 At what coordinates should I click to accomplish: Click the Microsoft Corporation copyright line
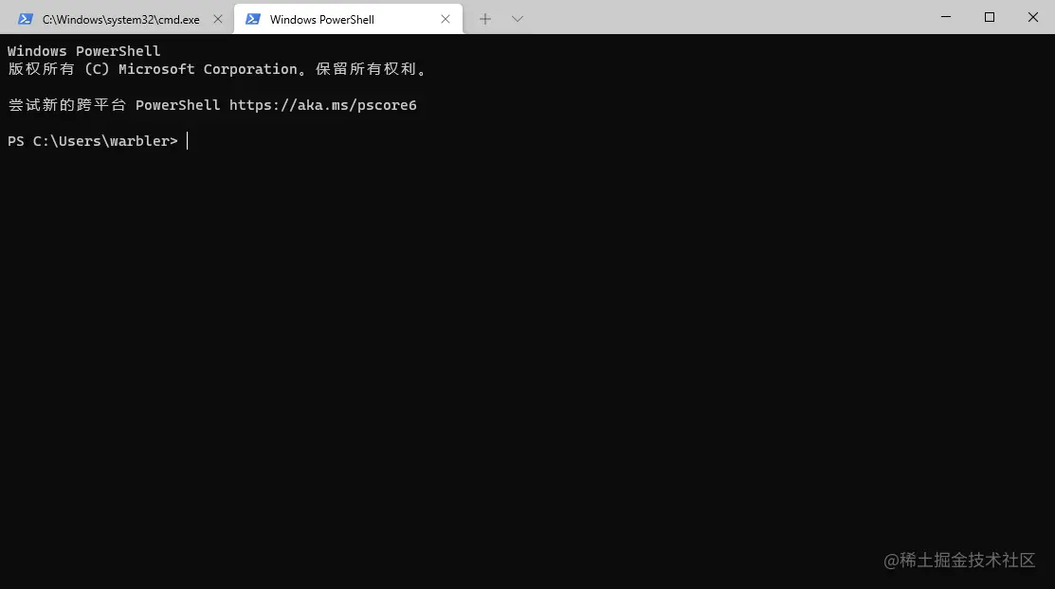(x=217, y=69)
